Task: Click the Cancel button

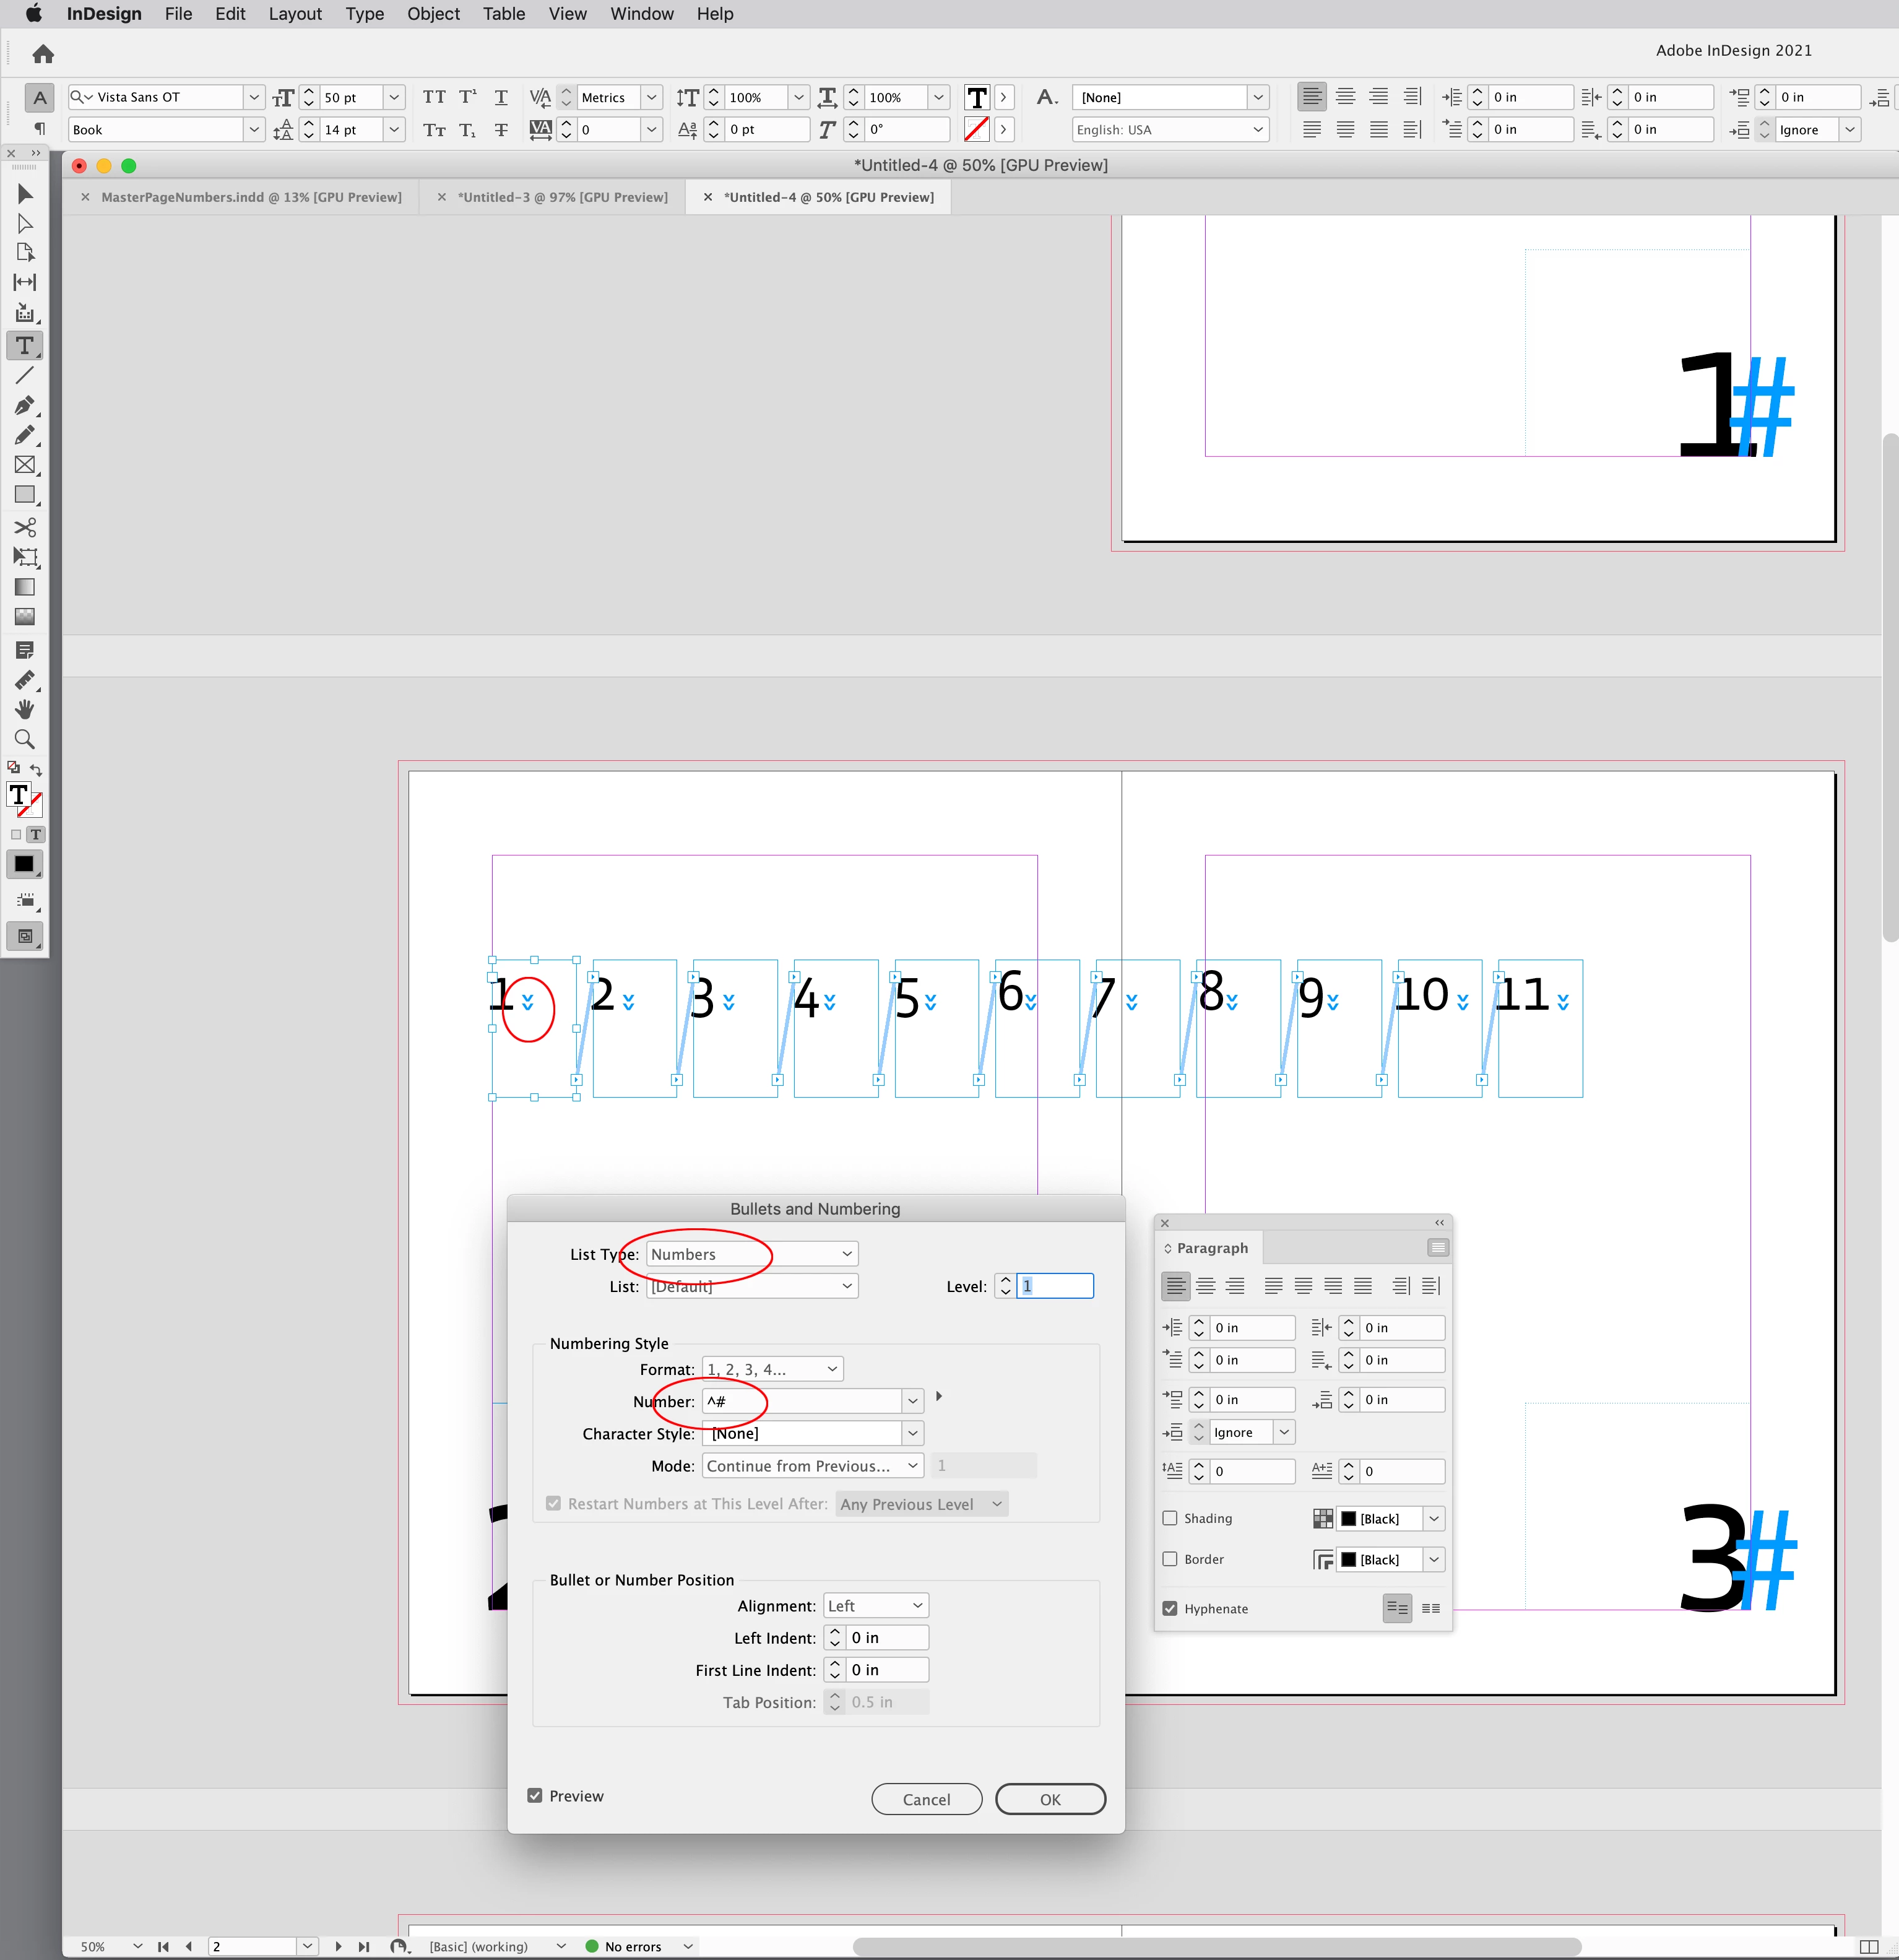Action: (x=926, y=1799)
